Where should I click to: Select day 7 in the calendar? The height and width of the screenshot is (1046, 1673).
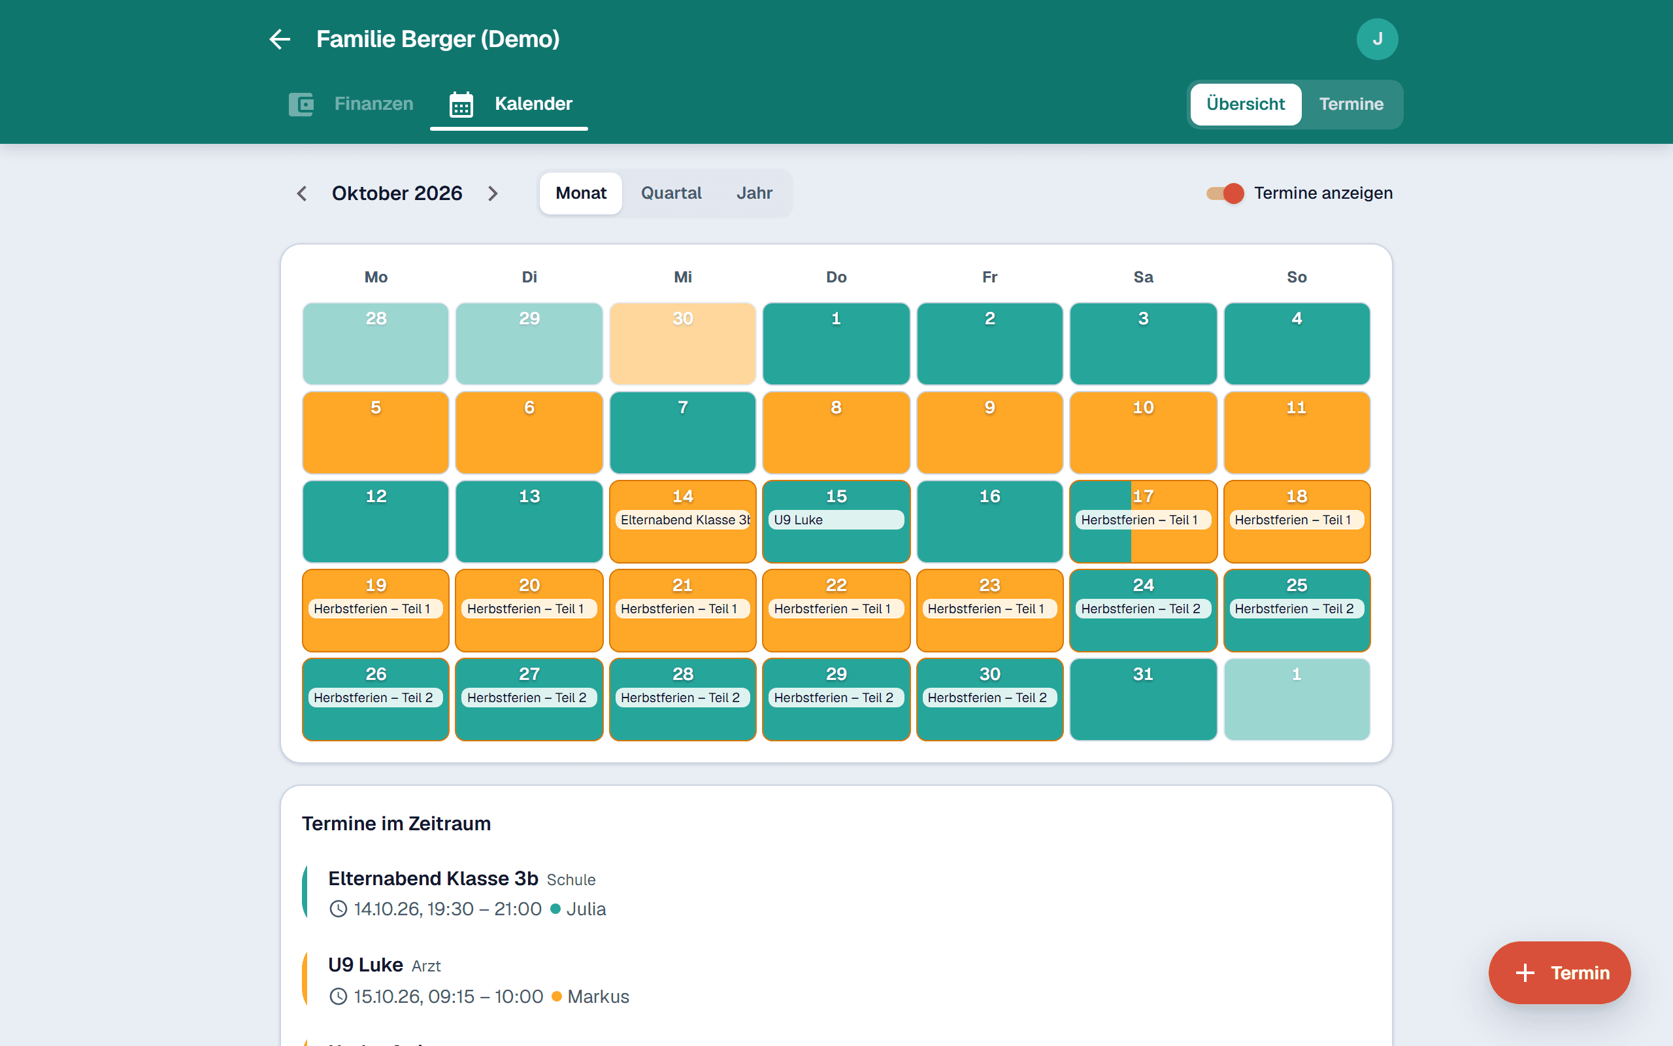(x=682, y=433)
